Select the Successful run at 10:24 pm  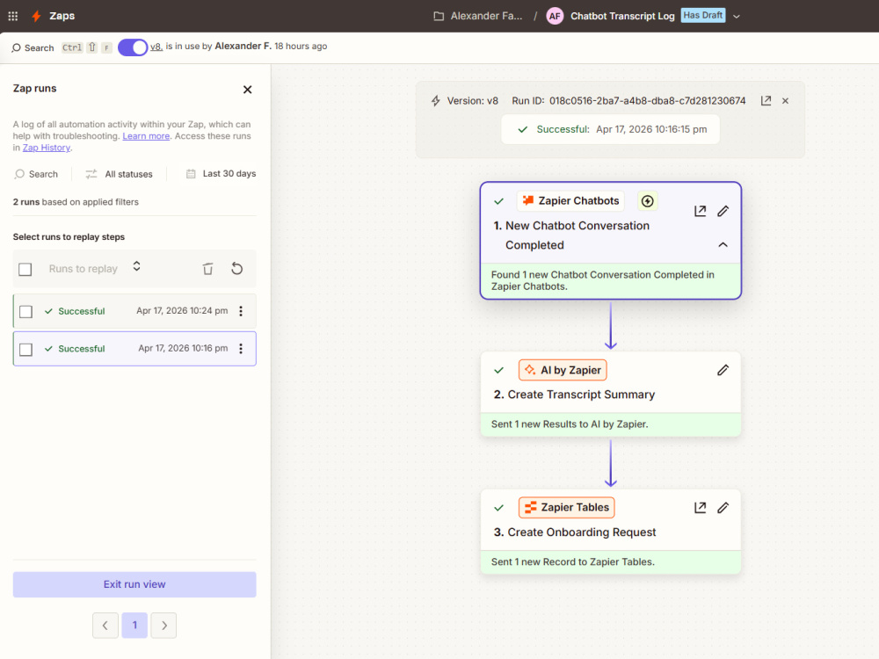point(134,311)
